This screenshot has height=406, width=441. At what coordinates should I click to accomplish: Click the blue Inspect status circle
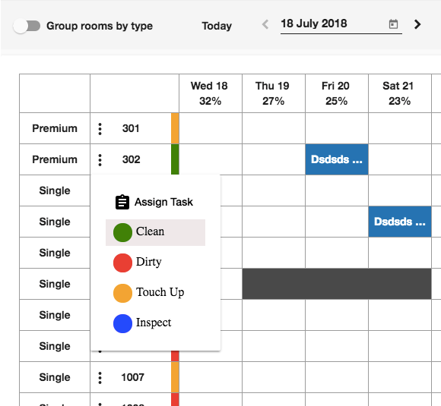(122, 323)
